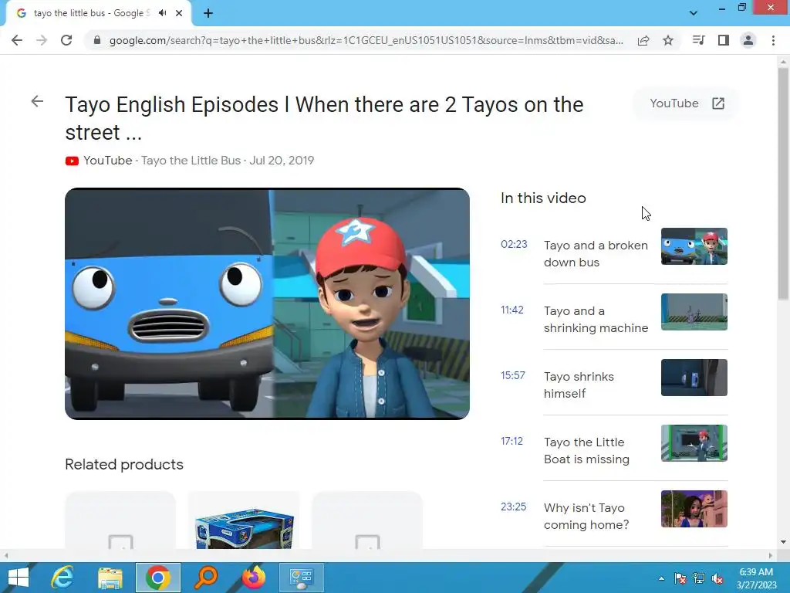Show hidden system tray icons

tap(661, 578)
